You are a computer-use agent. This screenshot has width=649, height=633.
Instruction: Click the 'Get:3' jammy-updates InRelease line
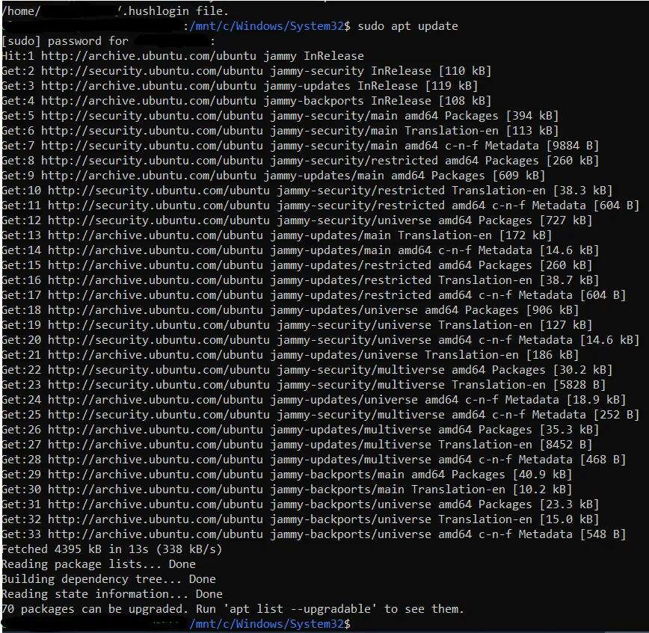pyautogui.click(x=240, y=86)
